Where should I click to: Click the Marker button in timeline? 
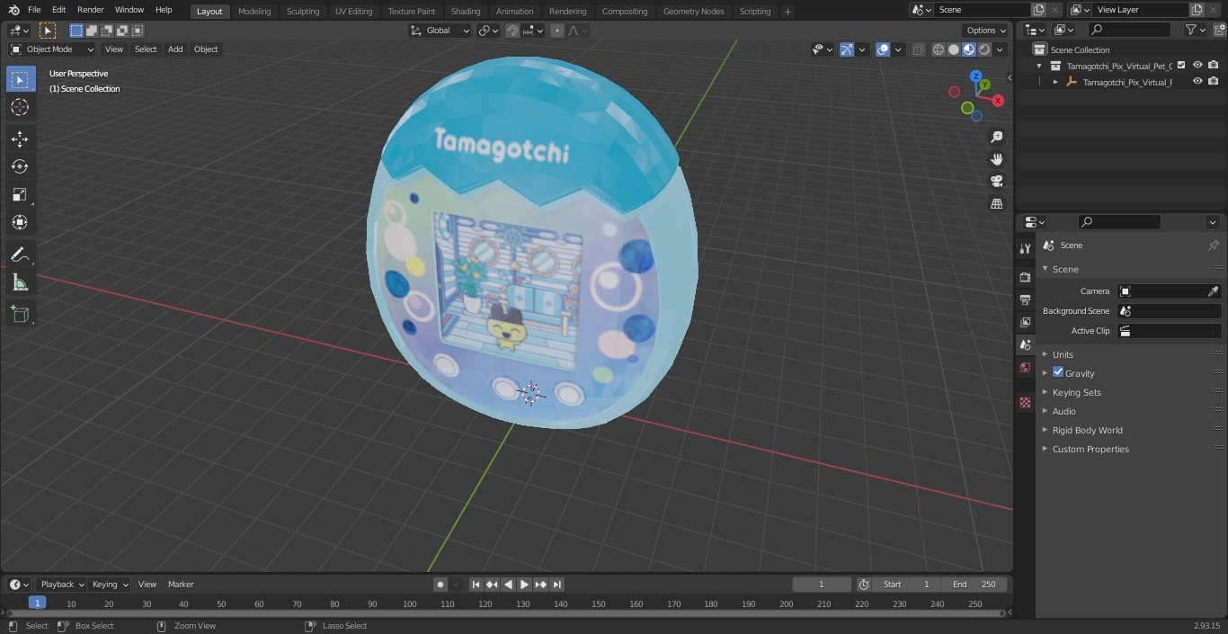[181, 585]
